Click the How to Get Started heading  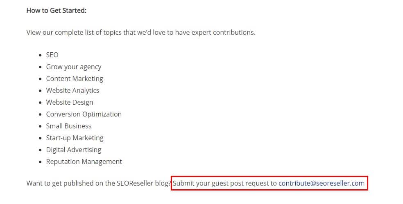pyautogui.click(x=56, y=11)
